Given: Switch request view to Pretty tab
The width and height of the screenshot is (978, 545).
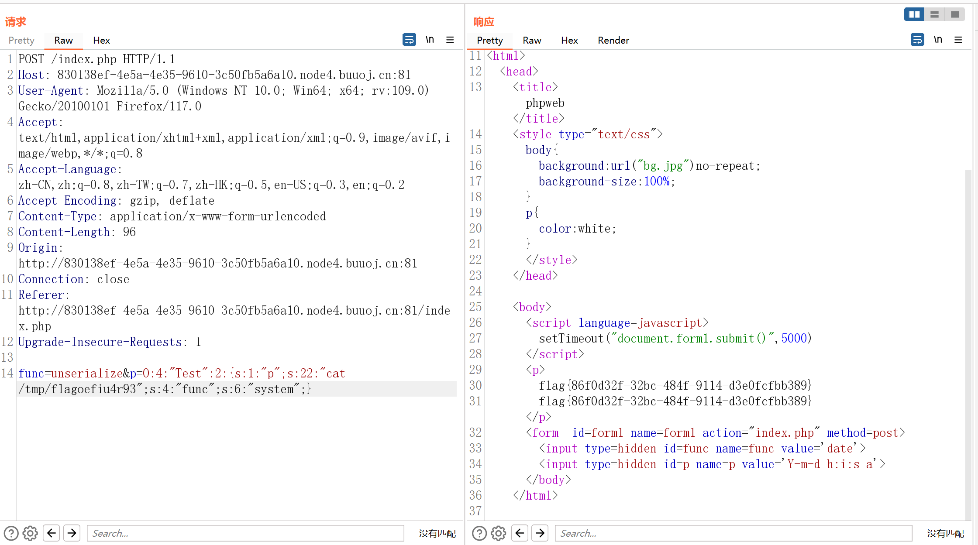Looking at the screenshot, I should click(21, 40).
